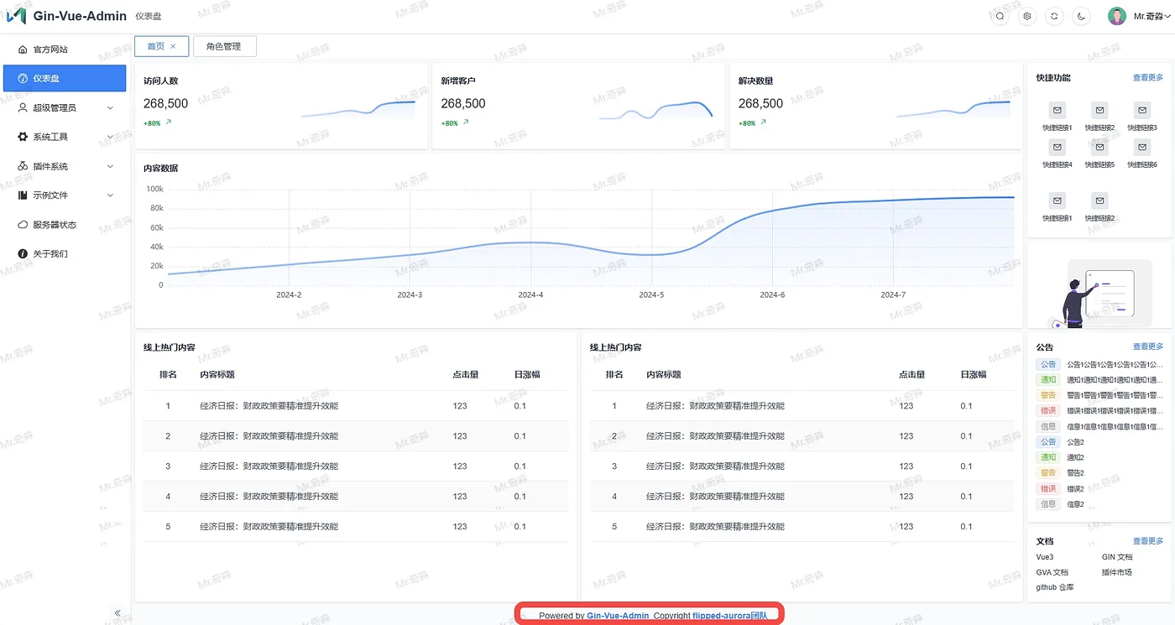Click the 快捷链接1 label under 快捷功能 title

[x=1057, y=128]
